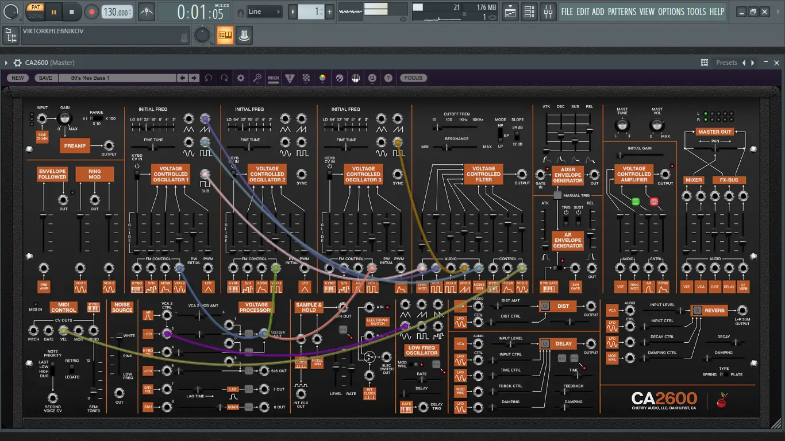Open the help question mark icon

[388, 78]
